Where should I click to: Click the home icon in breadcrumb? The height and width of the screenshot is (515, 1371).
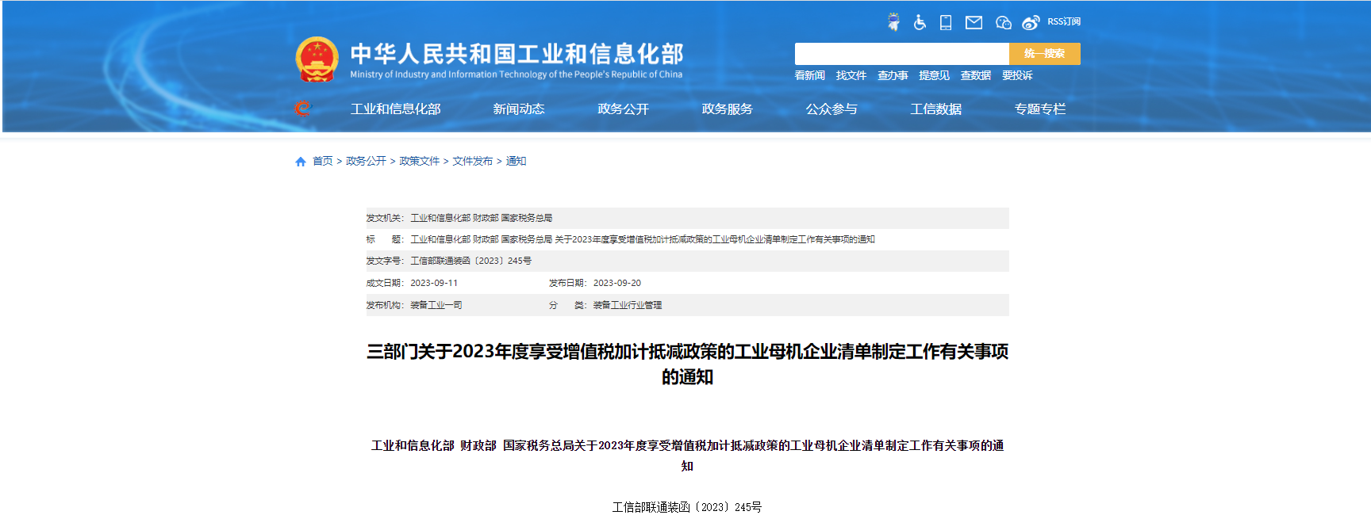(301, 162)
